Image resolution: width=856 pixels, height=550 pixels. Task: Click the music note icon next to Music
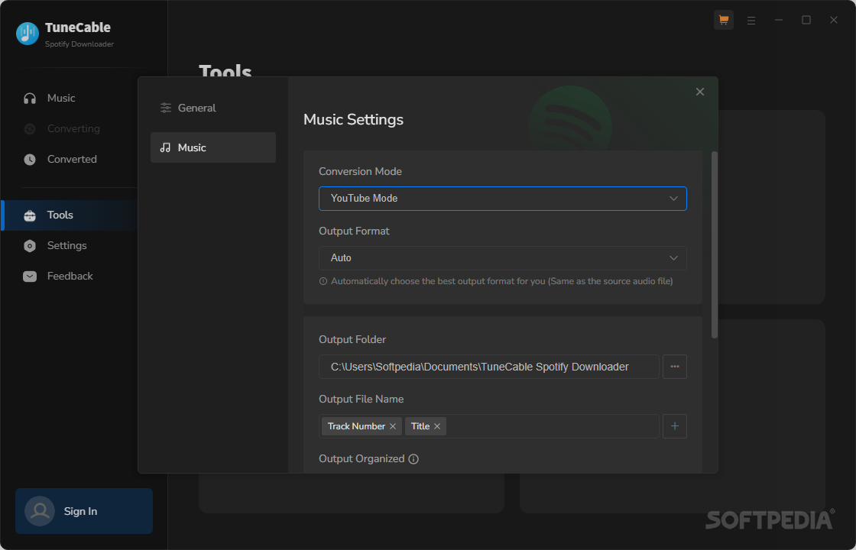click(165, 147)
